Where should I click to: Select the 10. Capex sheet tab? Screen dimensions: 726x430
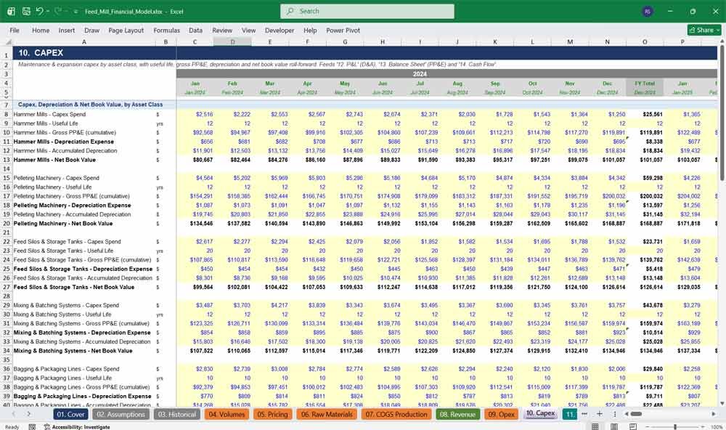(540, 413)
